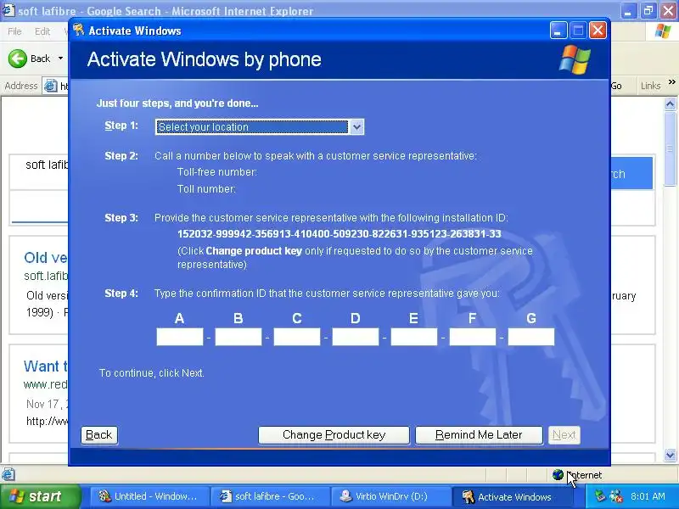
Task: Click the Safely Remove Hardware tray icon
Action: (600, 496)
